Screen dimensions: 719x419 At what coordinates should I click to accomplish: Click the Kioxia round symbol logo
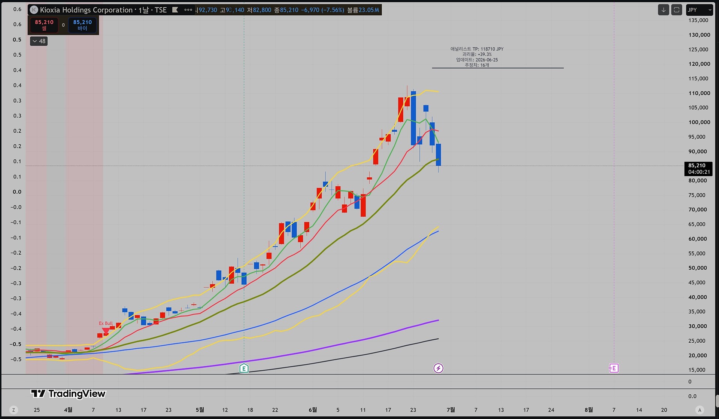click(34, 10)
